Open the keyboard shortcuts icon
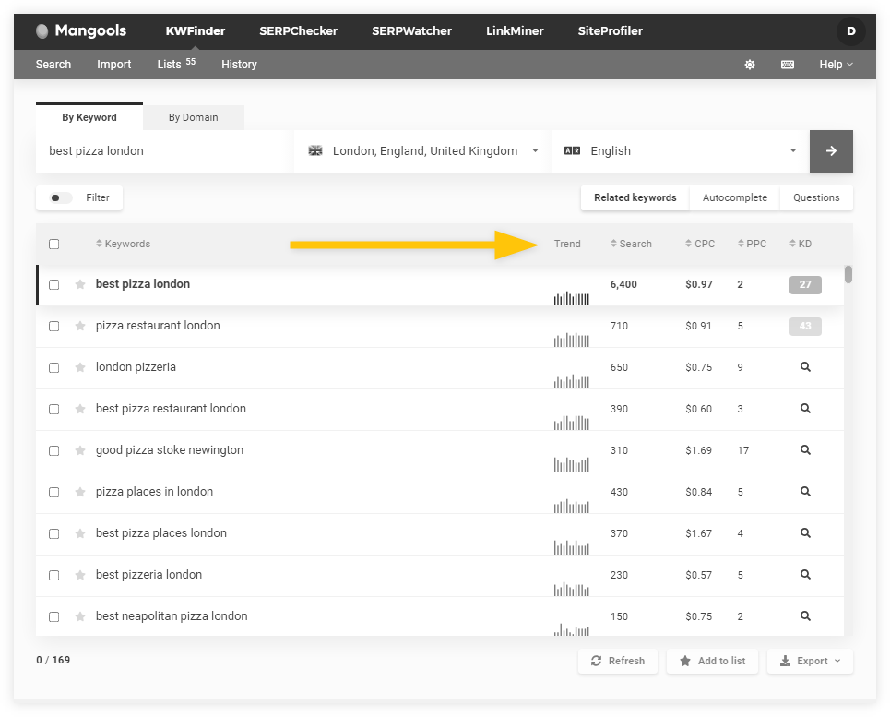 (x=788, y=65)
